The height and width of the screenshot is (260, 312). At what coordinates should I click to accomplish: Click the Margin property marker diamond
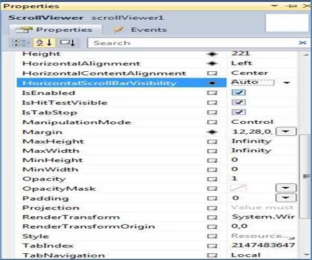pyautogui.click(x=212, y=132)
